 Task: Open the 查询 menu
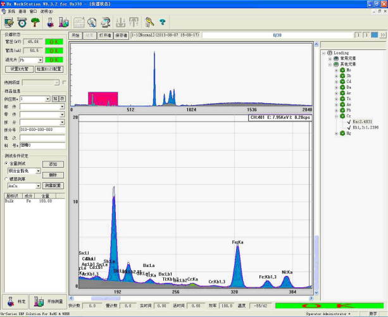(22, 11)
